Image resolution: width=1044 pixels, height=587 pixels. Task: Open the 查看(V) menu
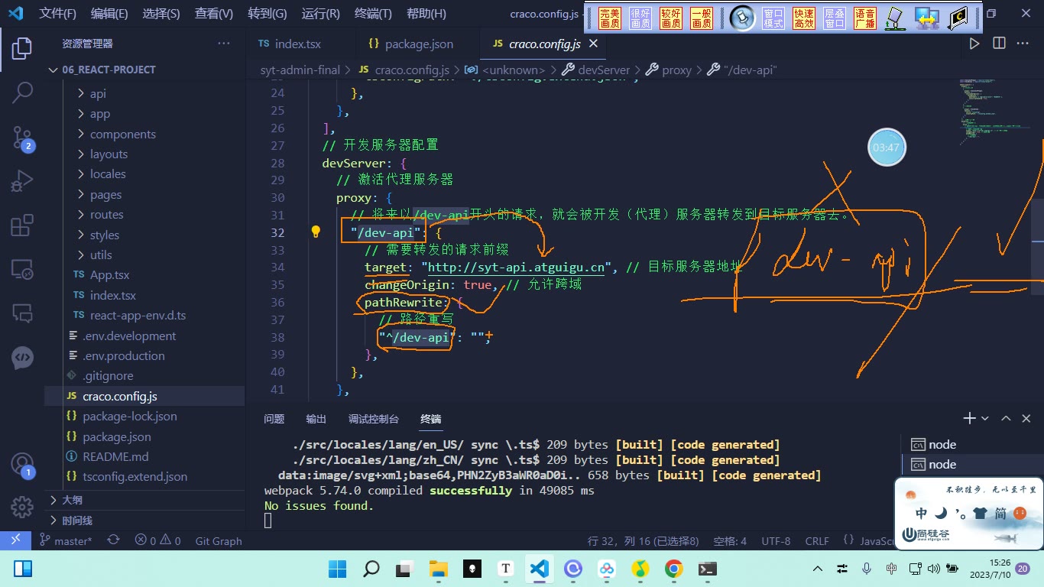coord(213,14)
